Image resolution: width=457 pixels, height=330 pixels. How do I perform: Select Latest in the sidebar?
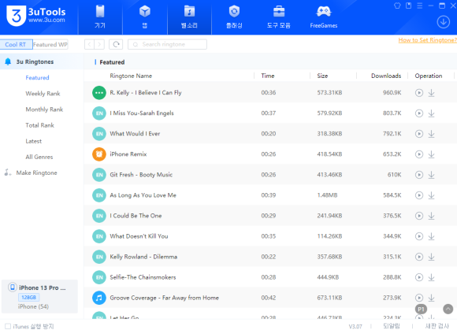coord(34,141)
